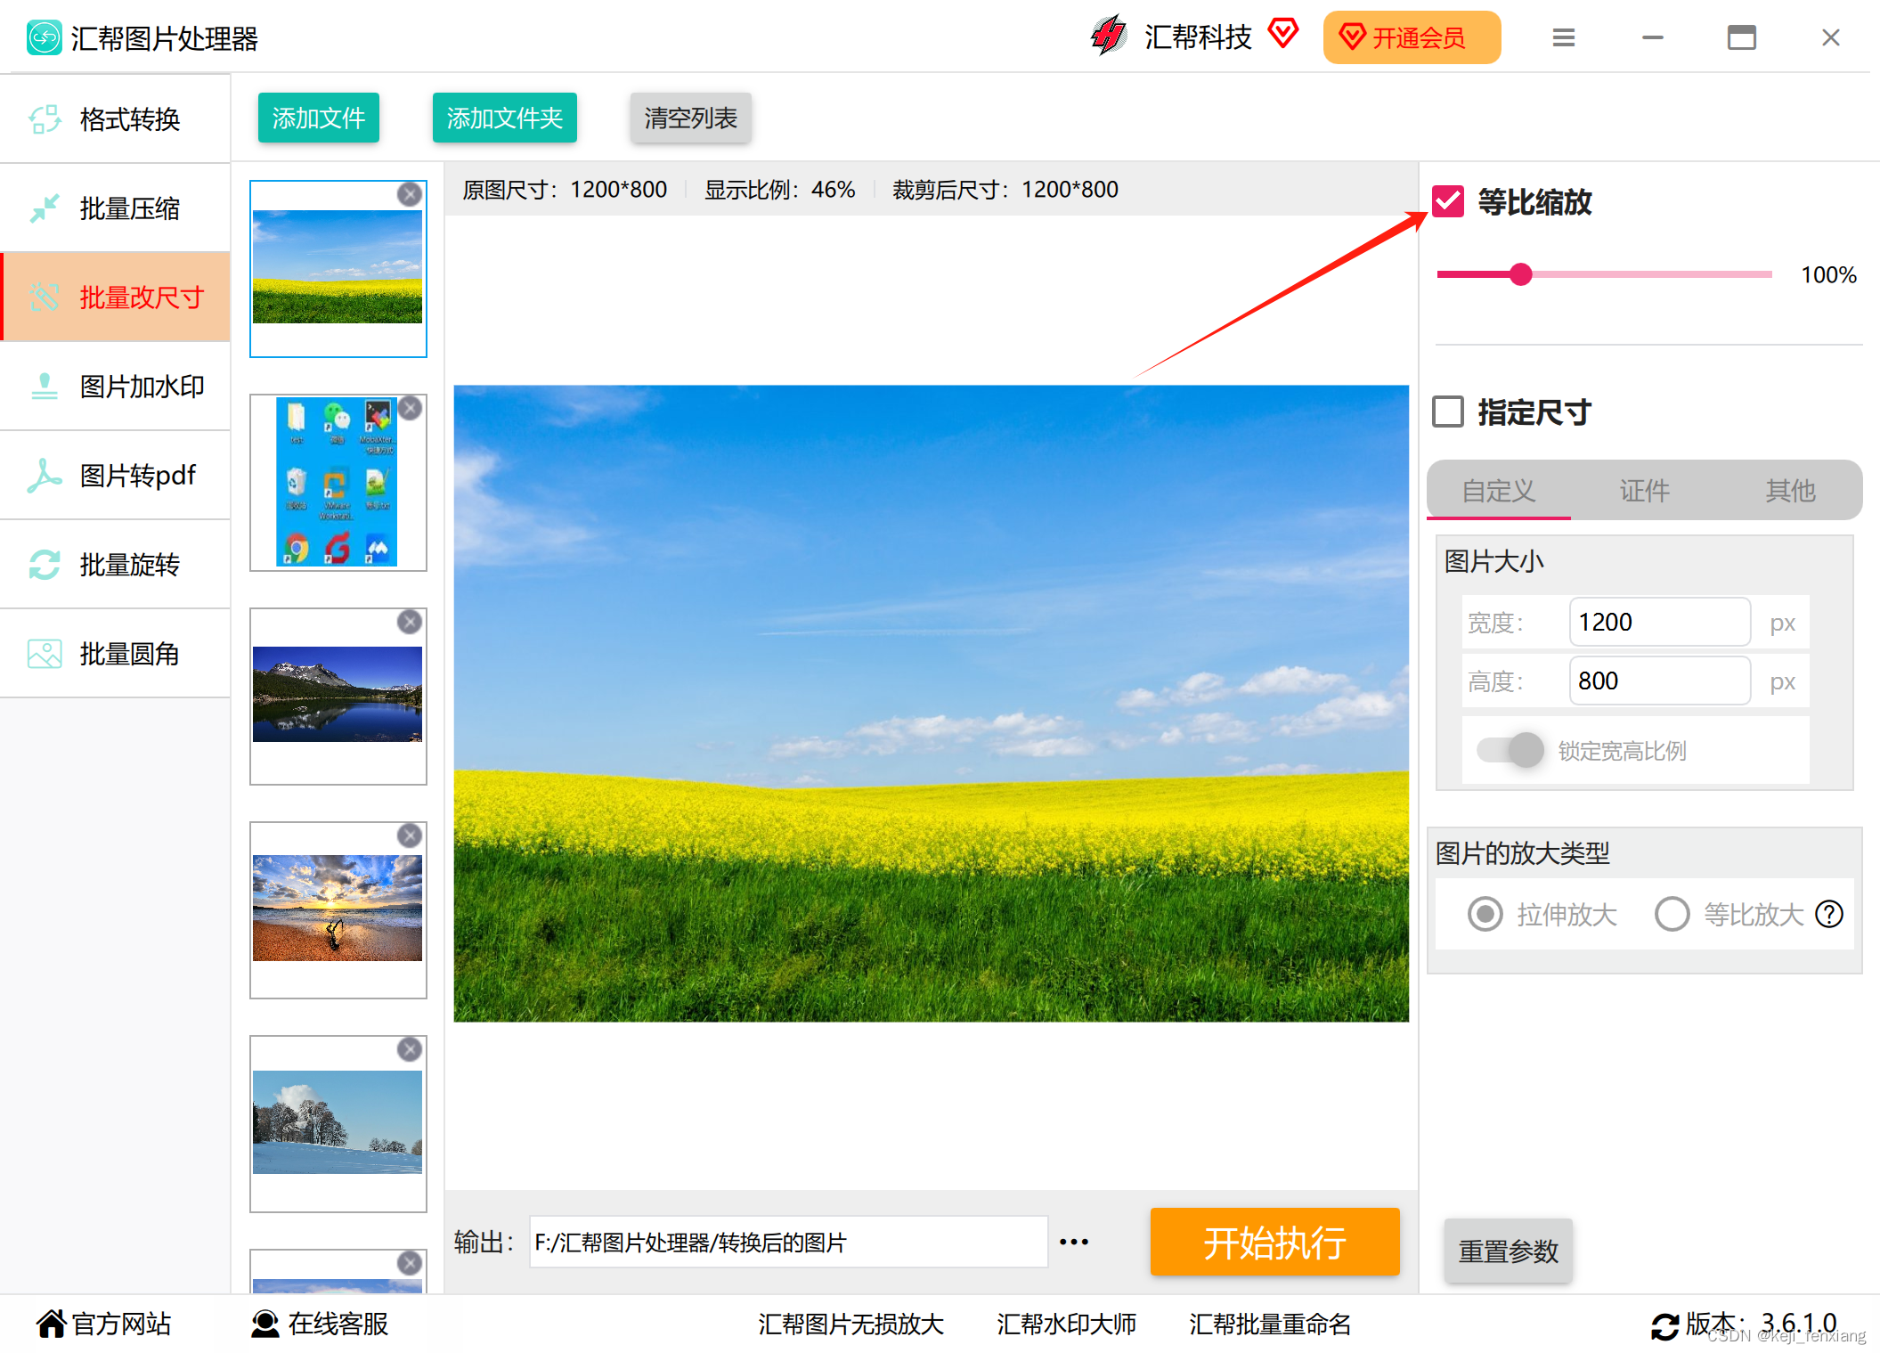1880x1353 pixels.
Task: Open the 汇帮图片无损放大 link
Action: 850,1324
